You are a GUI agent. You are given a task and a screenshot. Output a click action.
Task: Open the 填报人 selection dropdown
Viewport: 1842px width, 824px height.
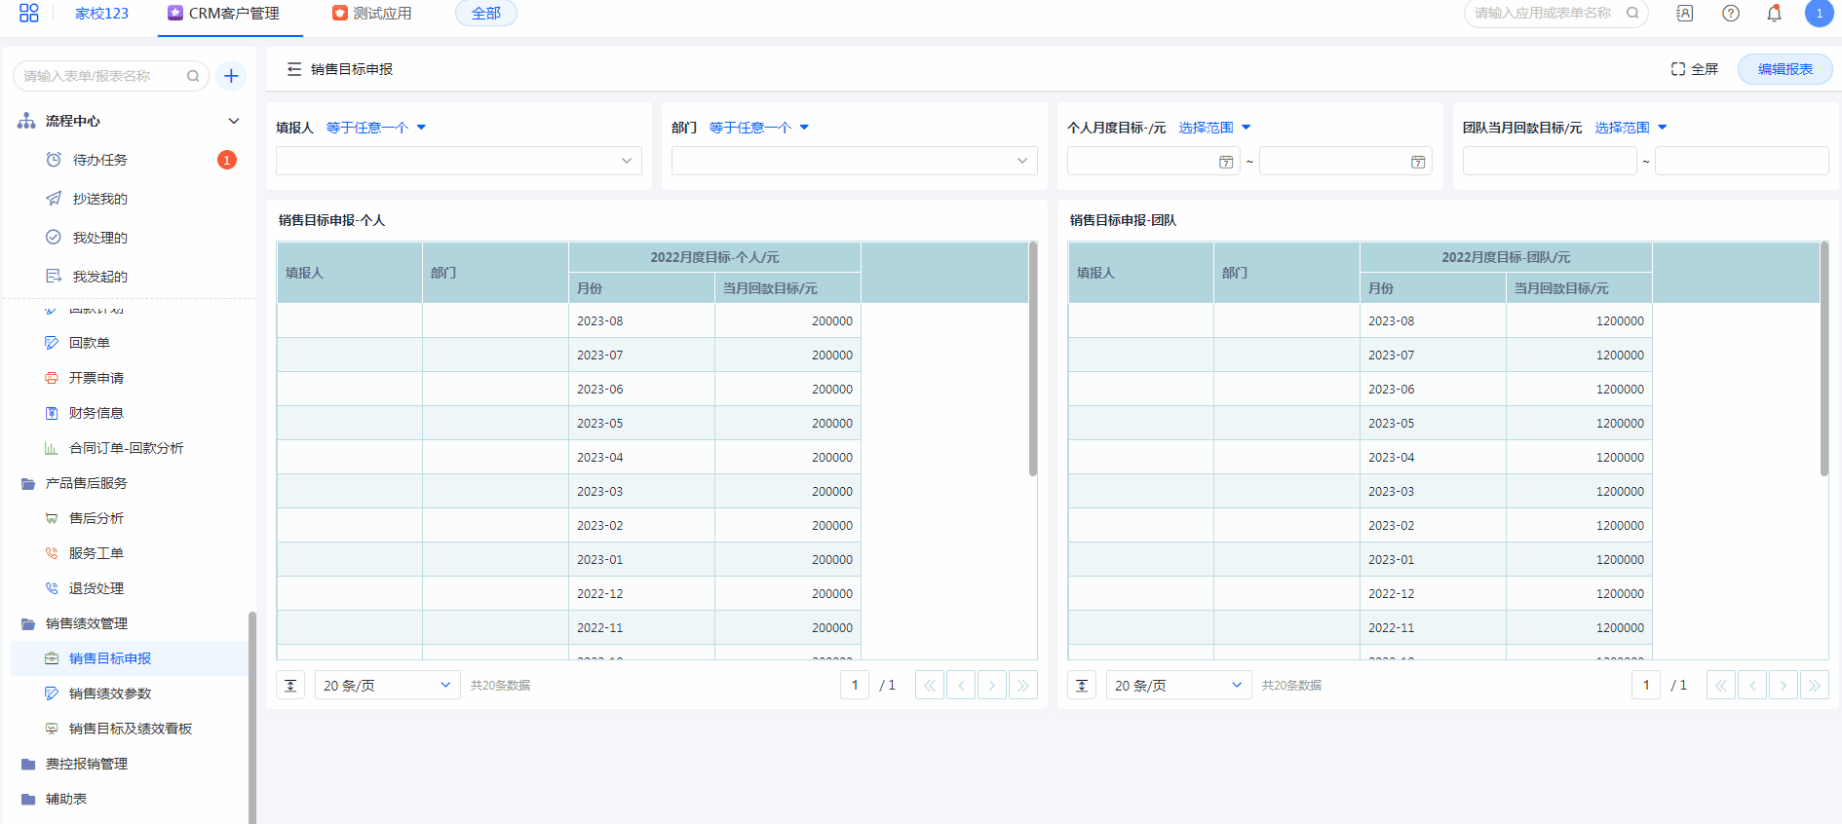click(458, 161)
